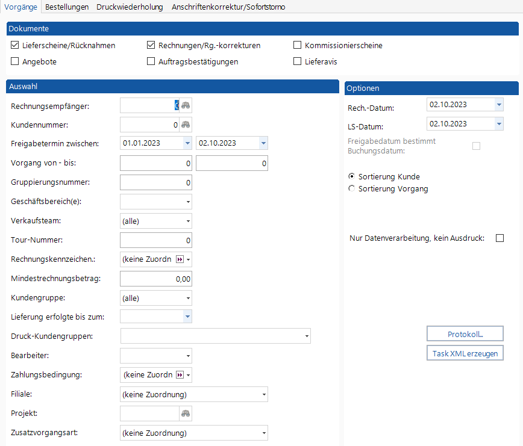523x446 pixels.
Task: Open Kundennummer binoculars search
Action: pyautogui.click(x=186, y=125)
